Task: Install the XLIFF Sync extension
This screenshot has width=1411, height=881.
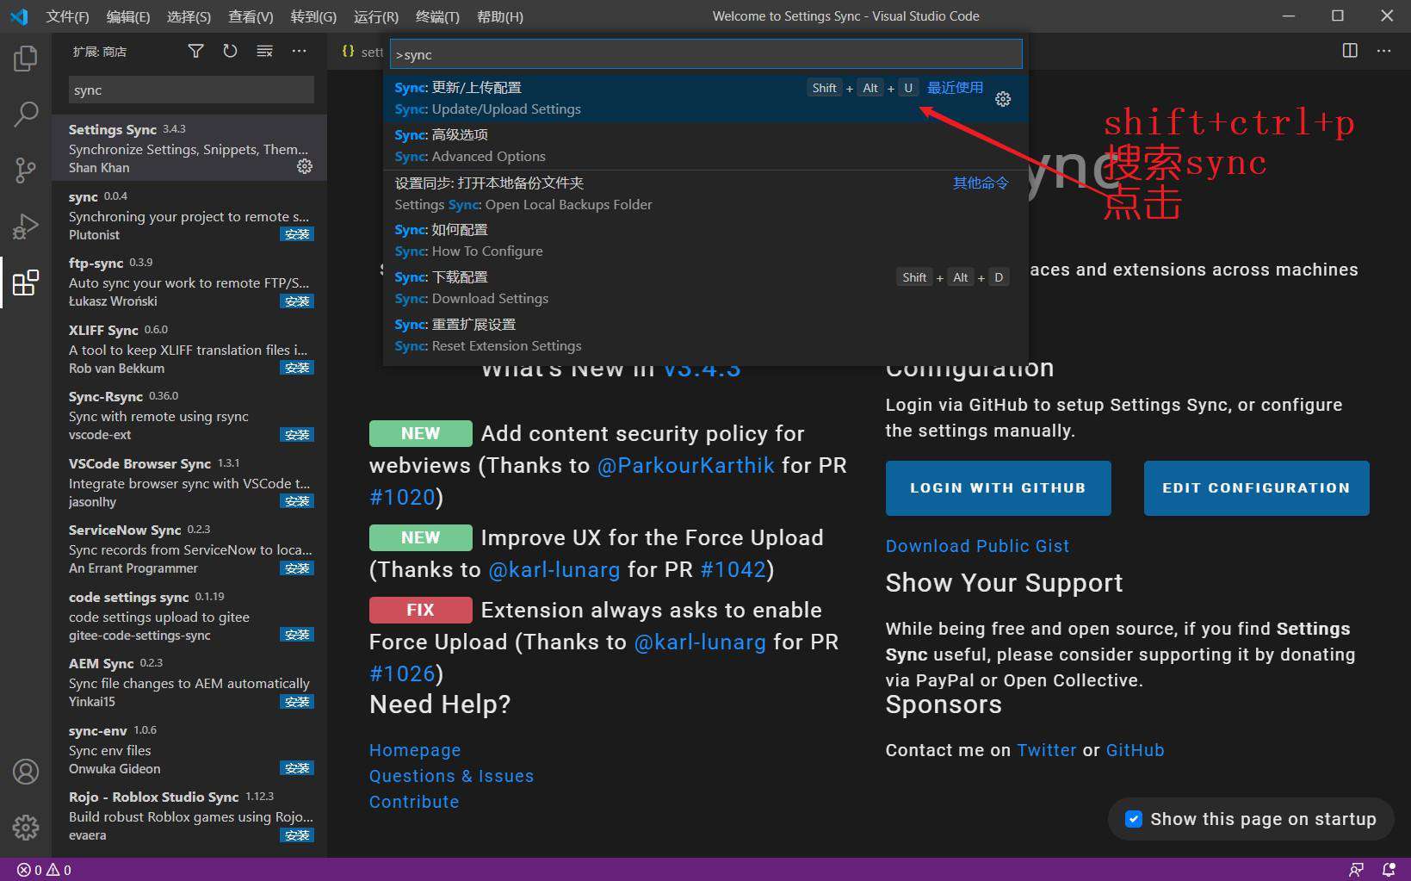Action: [x=297, y=368]
